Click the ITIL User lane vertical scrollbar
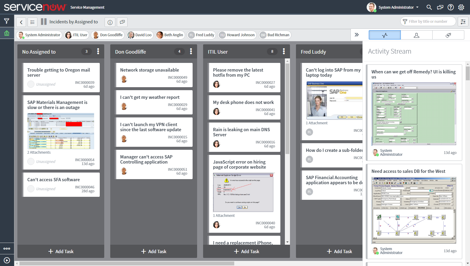Screen dimensions: 470x266 coord(287,109)
